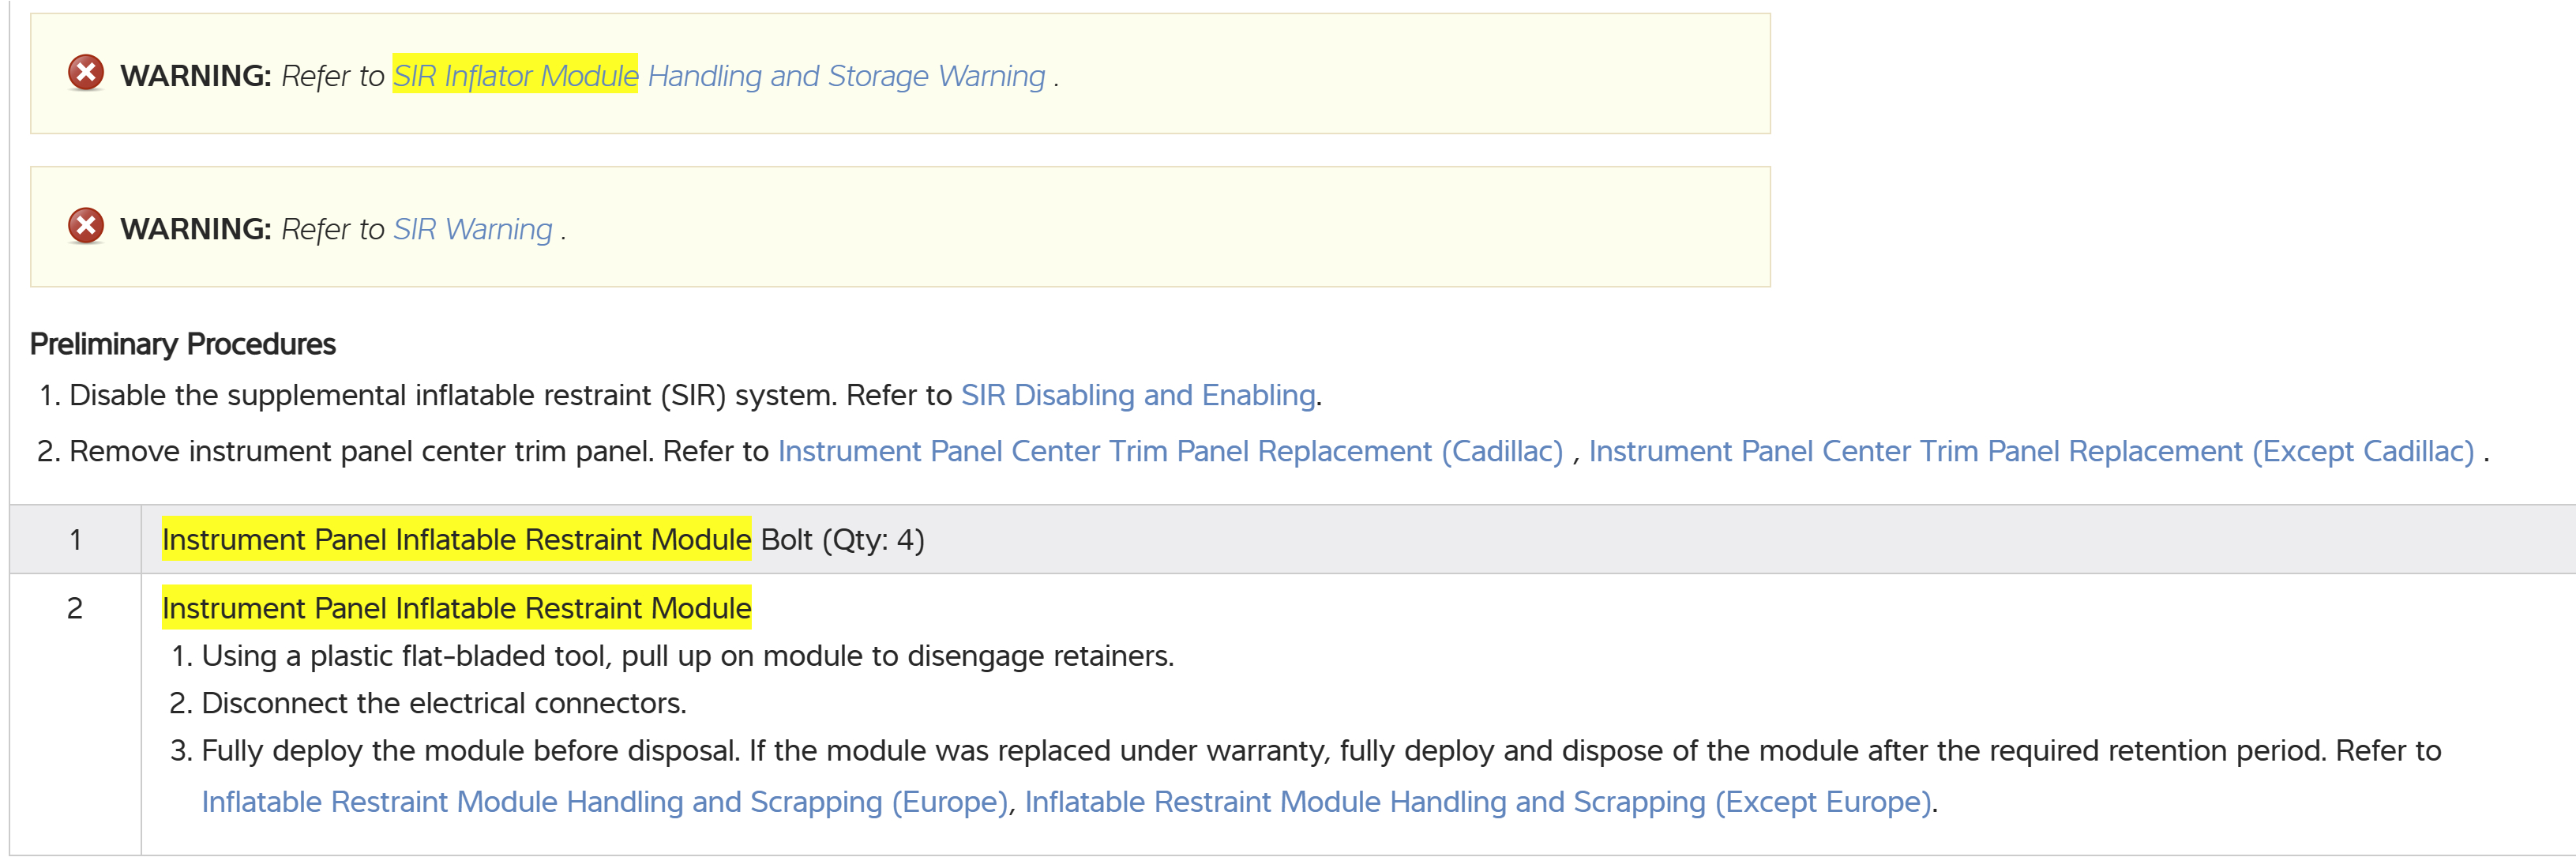The image size is (2576, 857).
Task: Open Center Trim Panel Replacement (Except Cadillac) link
Action: [x=2030, y=451]
